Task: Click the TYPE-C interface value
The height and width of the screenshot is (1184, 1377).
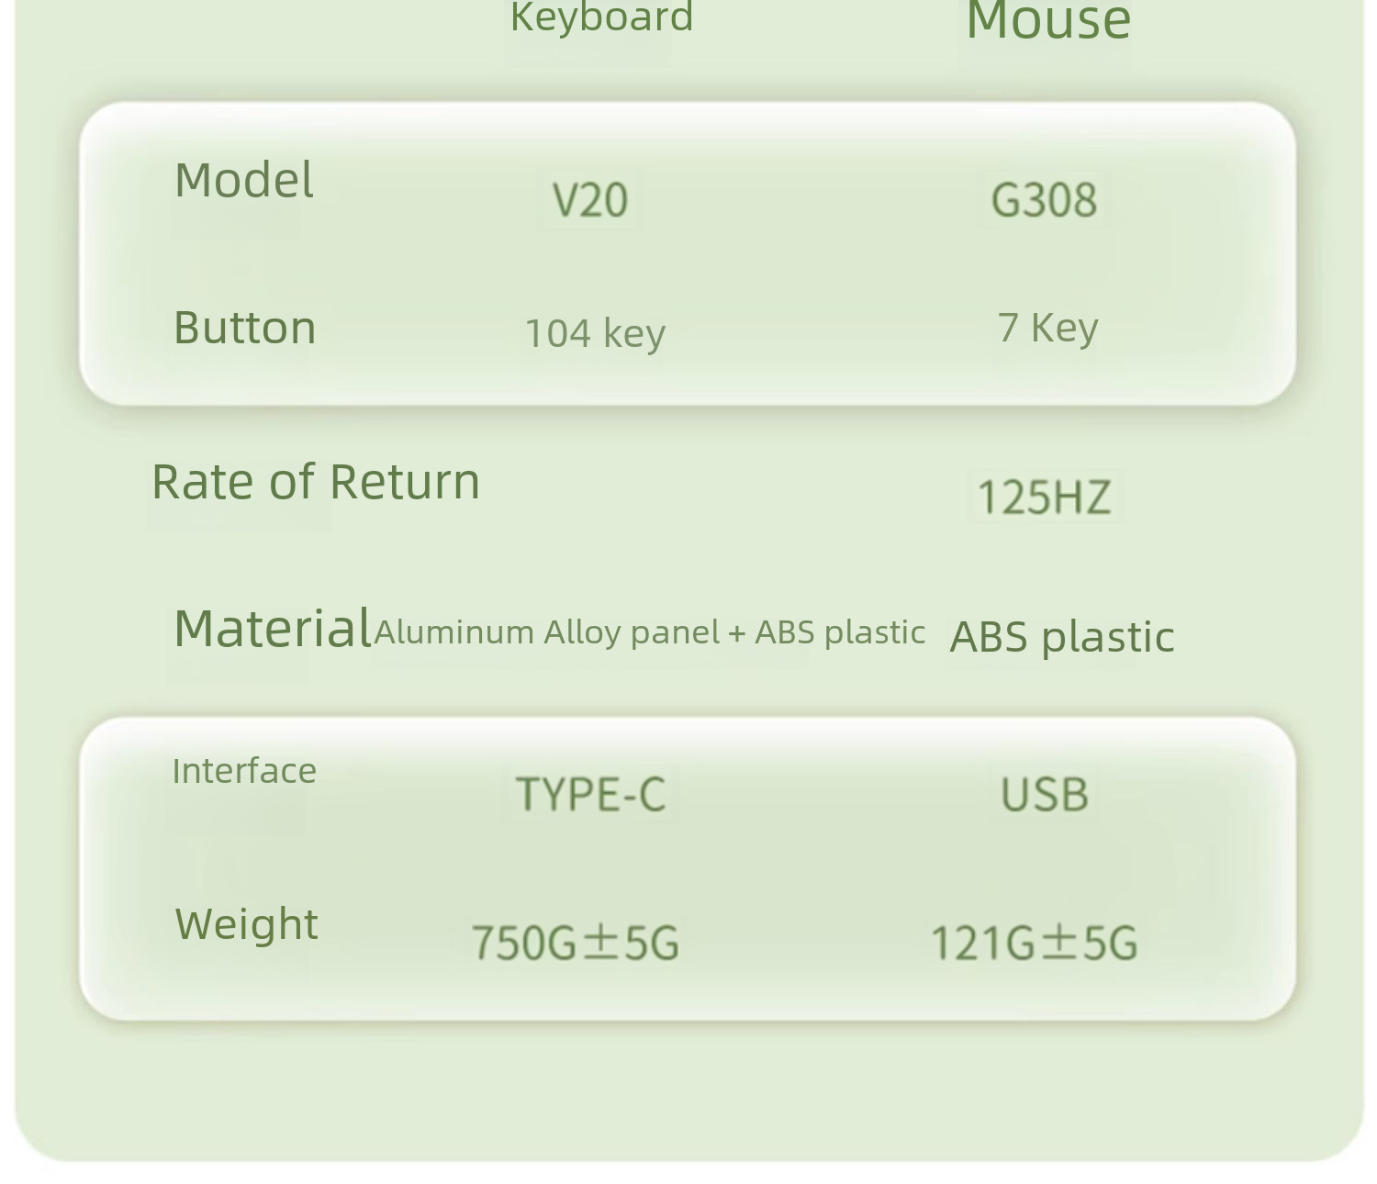Action: 591,795
